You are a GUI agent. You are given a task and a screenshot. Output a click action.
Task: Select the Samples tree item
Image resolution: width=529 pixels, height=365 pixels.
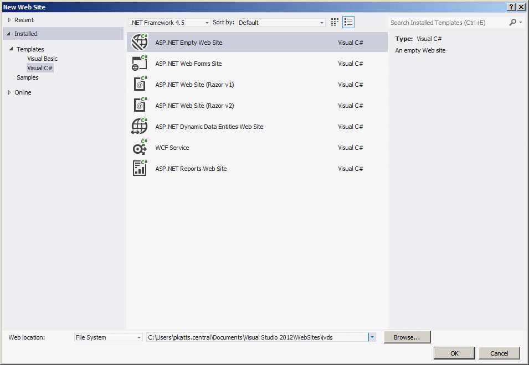(28, 77)
